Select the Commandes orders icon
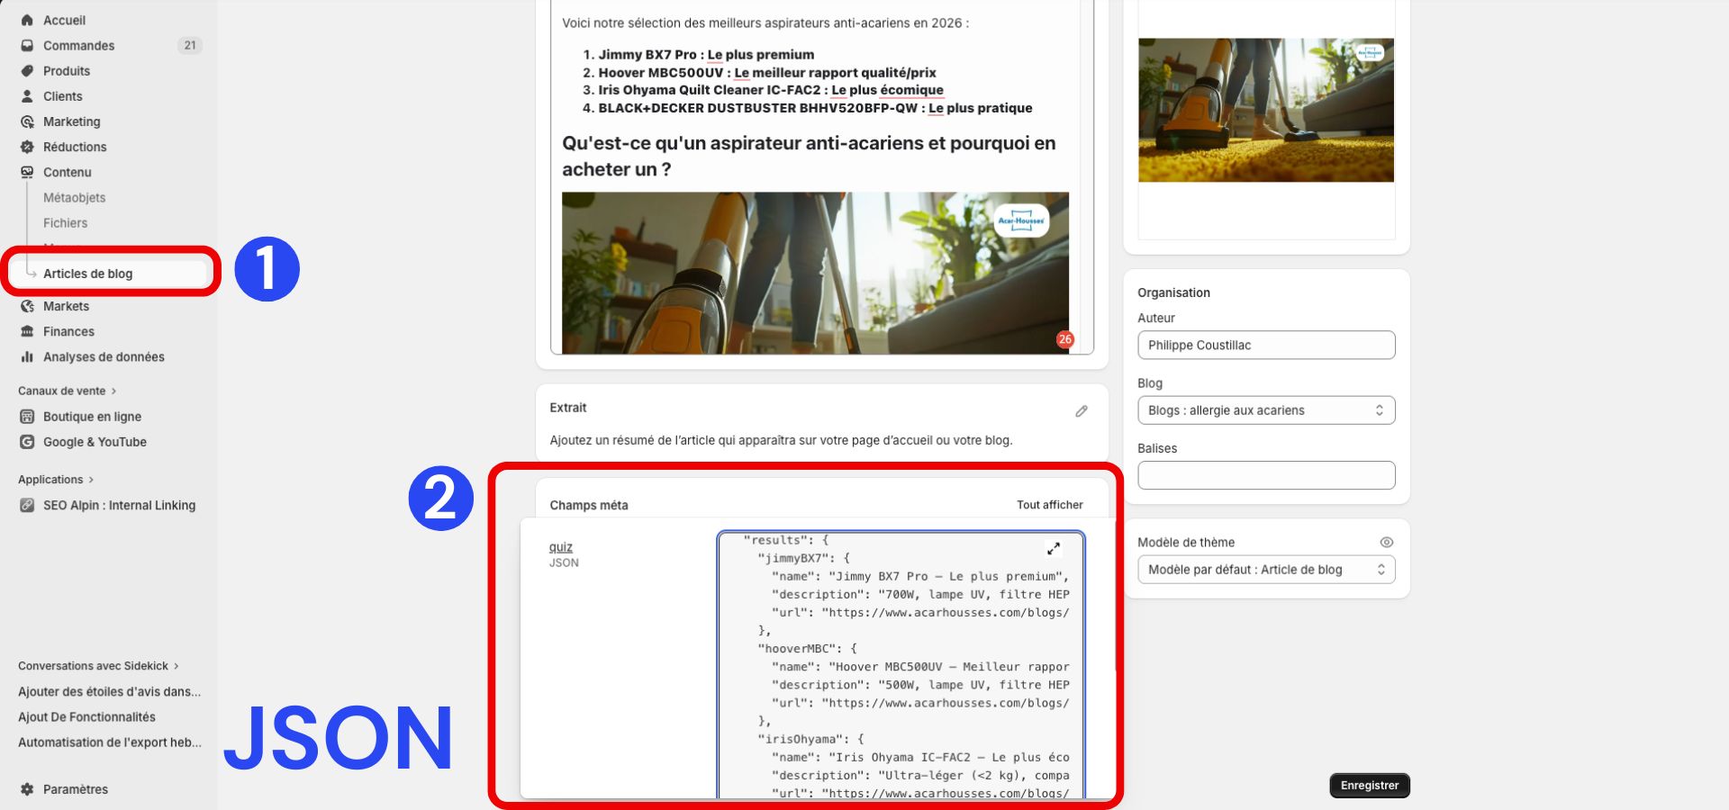The height and width of the screenshot is (810, 1729). 26,45
